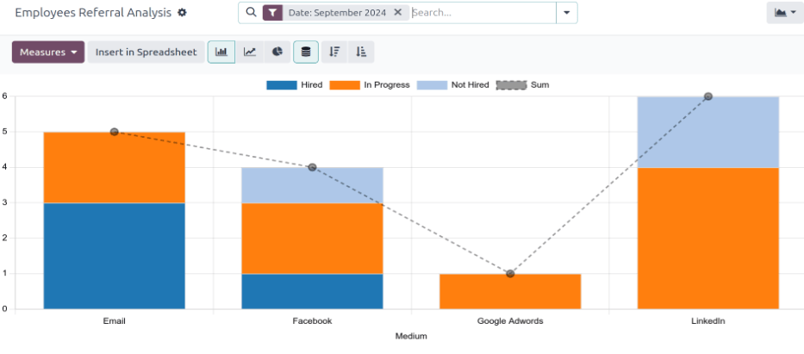The width and height of the screenshot is (804, 354).
Task: Click the In Progress orange legend swatch
Action: click(345, 85)
